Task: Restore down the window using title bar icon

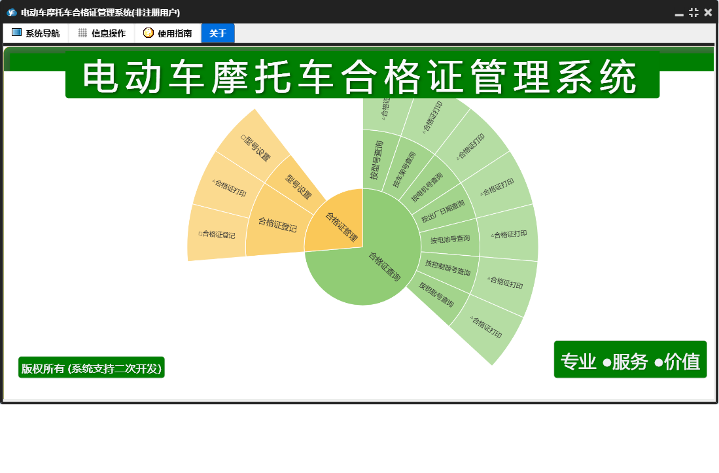Action: point(693,13)
